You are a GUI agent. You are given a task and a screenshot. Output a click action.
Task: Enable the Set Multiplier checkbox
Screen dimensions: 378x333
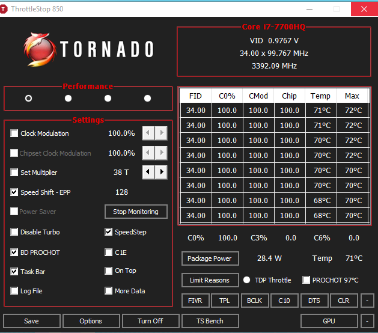click(14, 173)
